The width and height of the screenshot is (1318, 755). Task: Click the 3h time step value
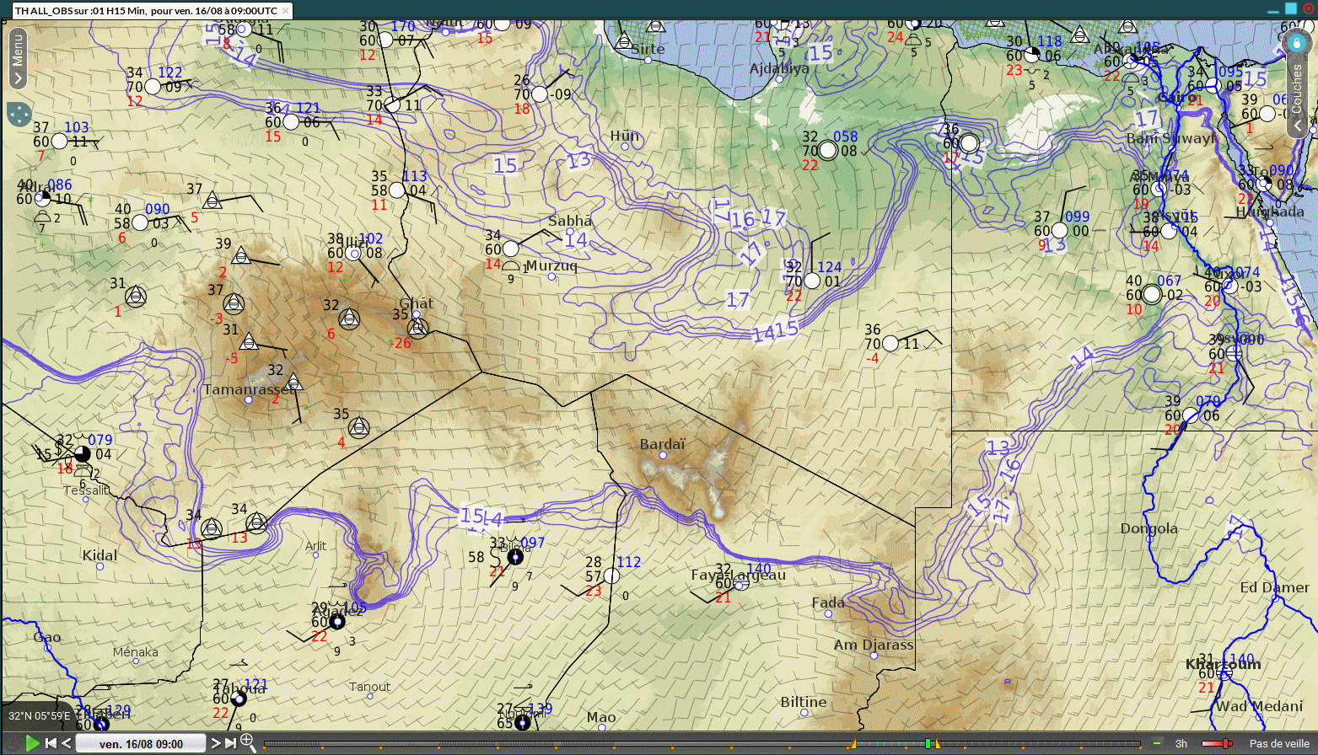1181,743
